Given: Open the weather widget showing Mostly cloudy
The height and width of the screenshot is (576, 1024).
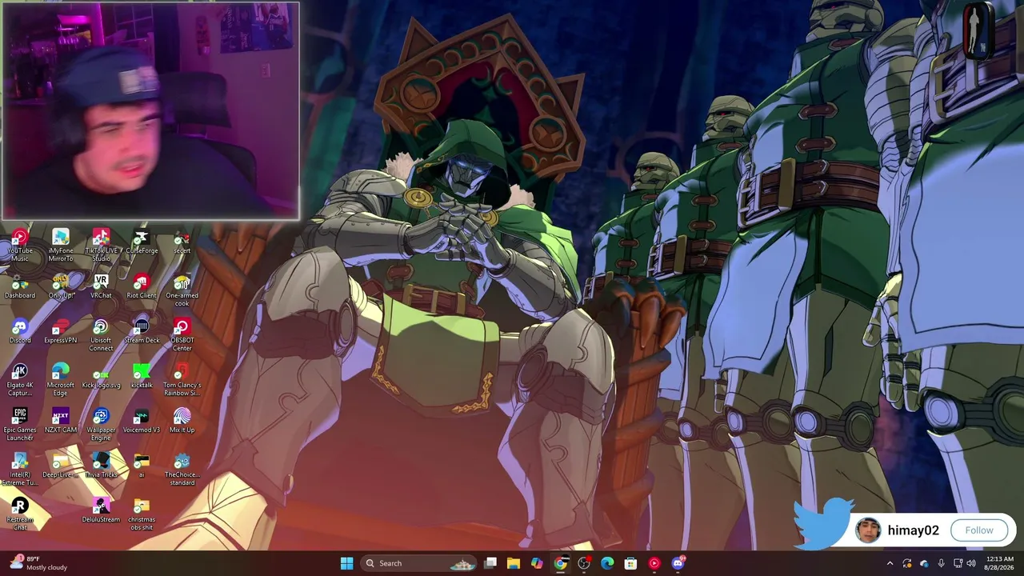Looking at the screenshot, I should pyautogui.click(x=38, y=563).
